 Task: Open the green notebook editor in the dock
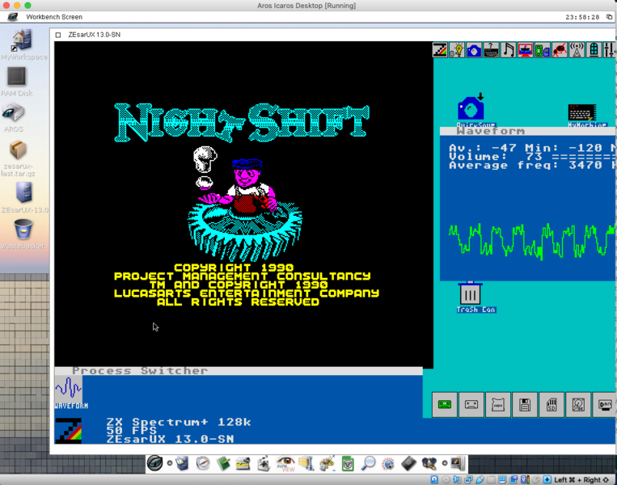pos(223,463)
